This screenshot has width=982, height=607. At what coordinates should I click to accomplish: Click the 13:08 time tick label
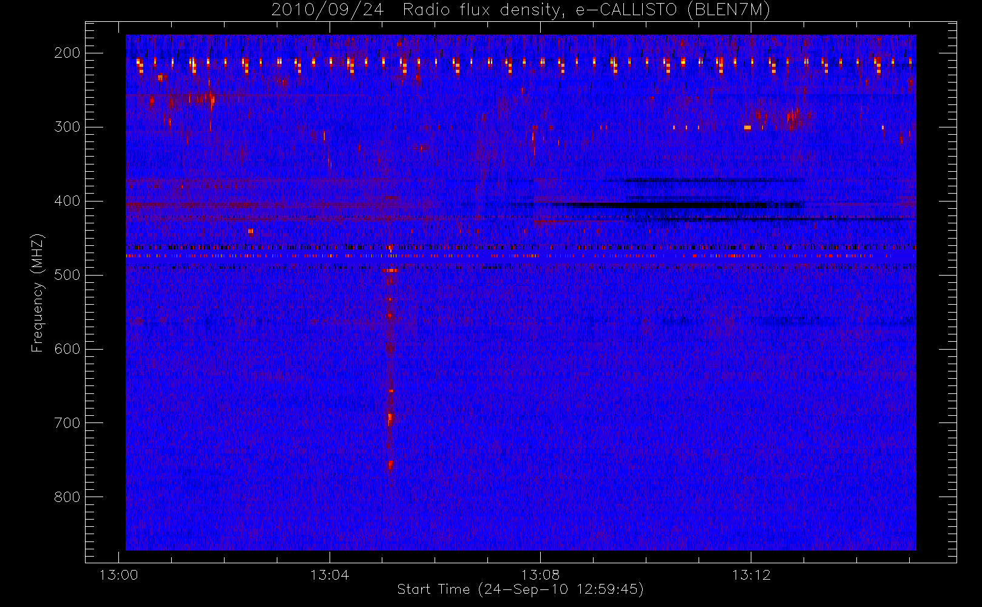tap(540, 575)
